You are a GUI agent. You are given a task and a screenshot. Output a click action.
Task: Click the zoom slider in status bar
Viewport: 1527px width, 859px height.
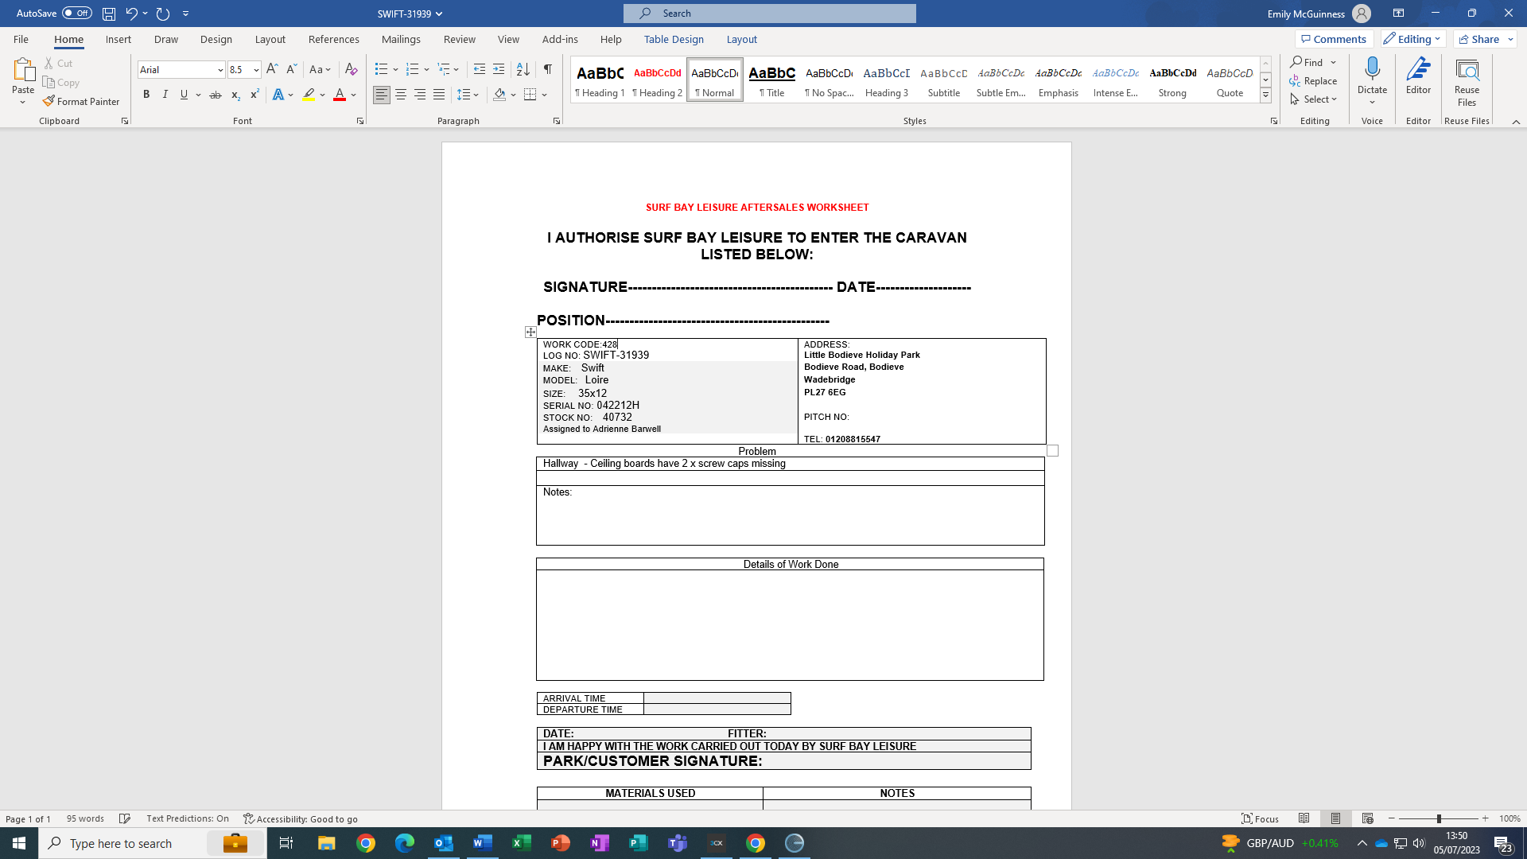coord(1438,818)
